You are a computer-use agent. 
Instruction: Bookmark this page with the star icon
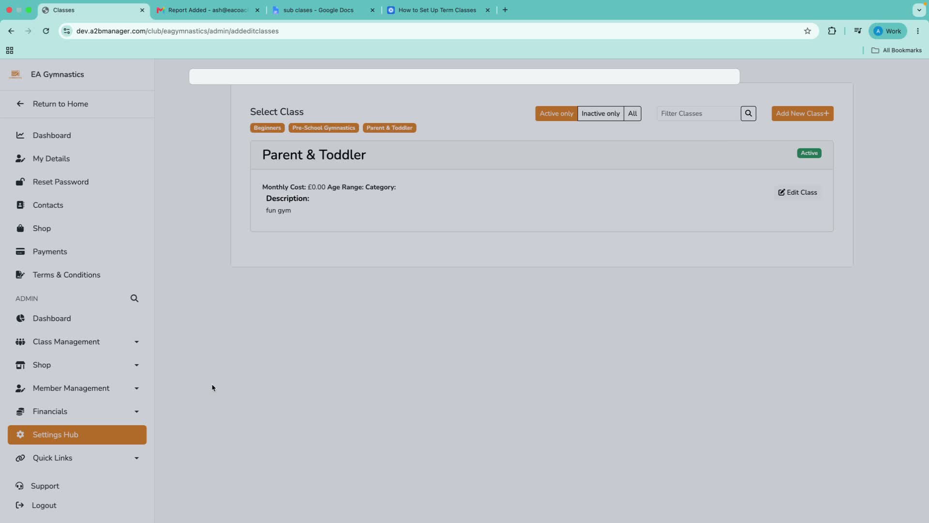tap(807, 31)
